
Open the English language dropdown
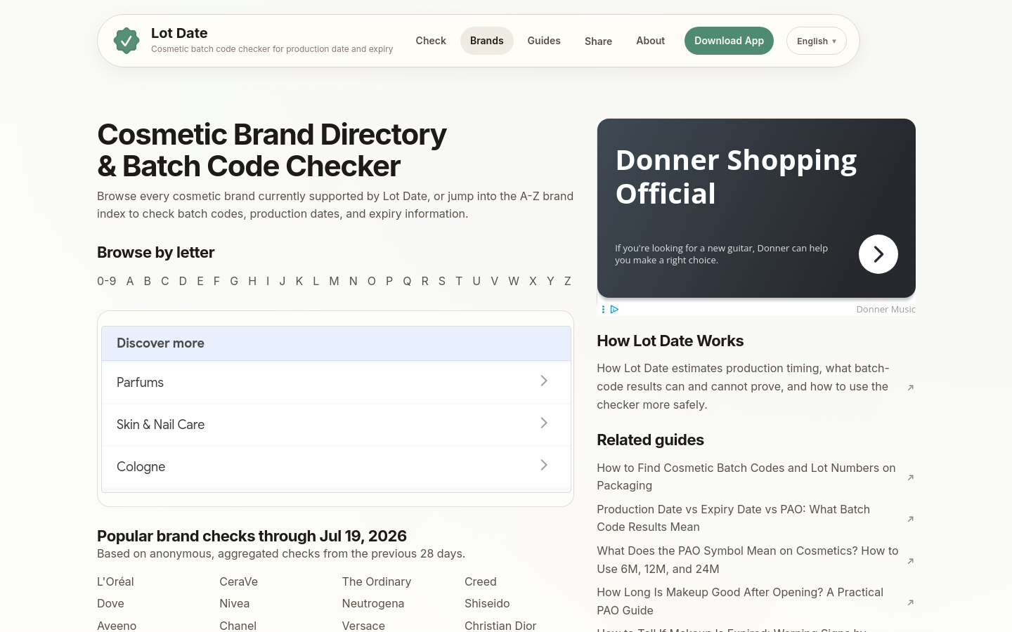pos(816,41)
